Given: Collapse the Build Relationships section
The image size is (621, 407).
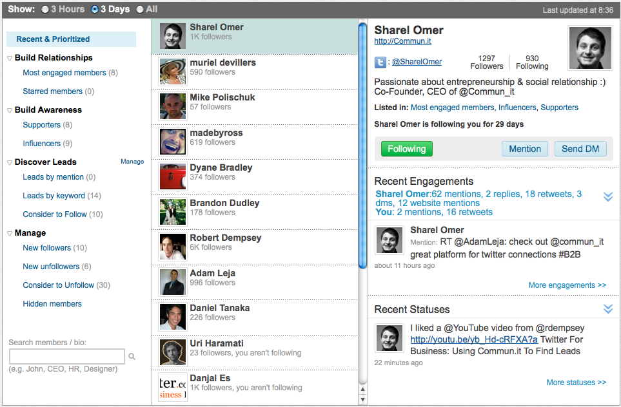Looking at the screenshot, I should [x=10, y=58].
